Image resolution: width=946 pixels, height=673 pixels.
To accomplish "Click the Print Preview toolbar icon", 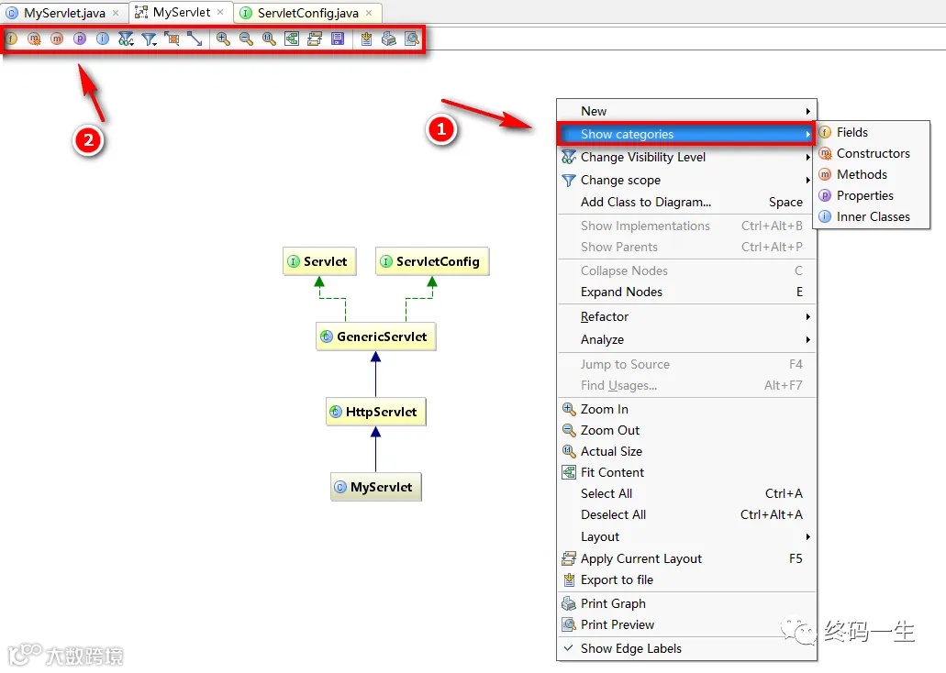I will click(x=412, y=39).
